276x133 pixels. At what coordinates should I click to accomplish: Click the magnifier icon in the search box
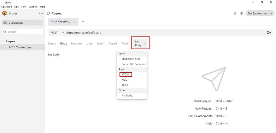pos(5,32)
